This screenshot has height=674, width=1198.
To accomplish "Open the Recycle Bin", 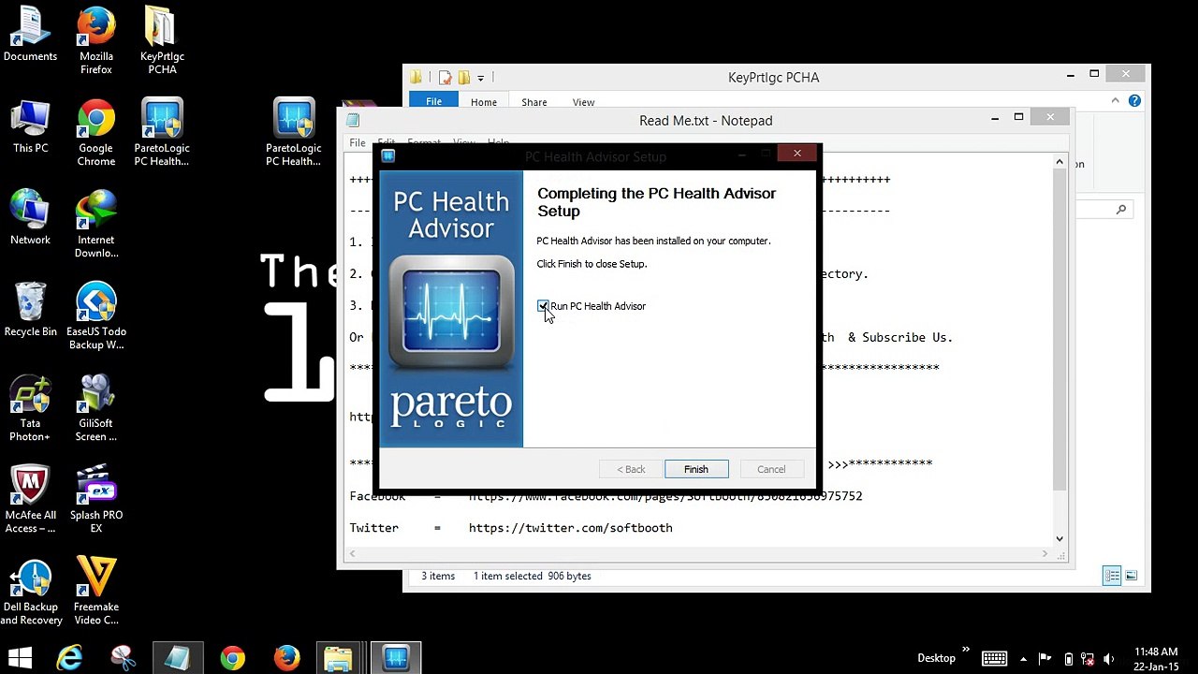I will pyautogui.click(x=30, y=310).
